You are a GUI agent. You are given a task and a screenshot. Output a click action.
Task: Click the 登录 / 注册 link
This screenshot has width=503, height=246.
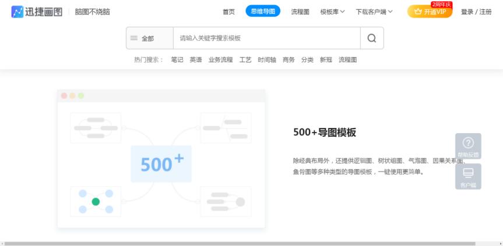tap(476, 12)
